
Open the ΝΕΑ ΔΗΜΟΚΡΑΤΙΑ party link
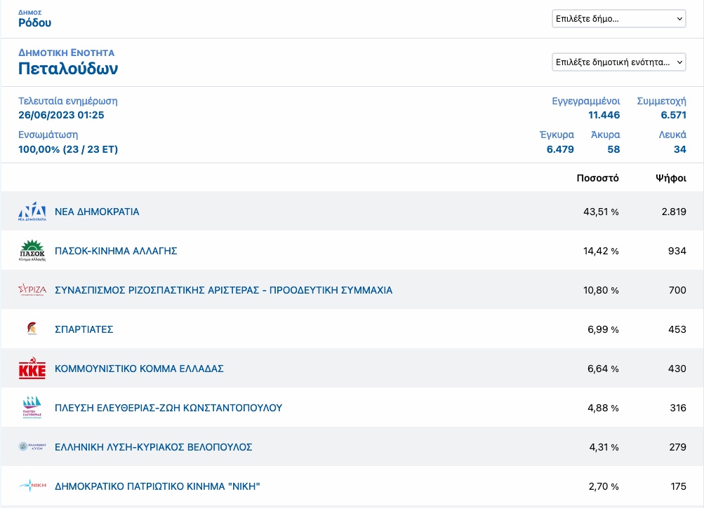(x=97, y=212)
